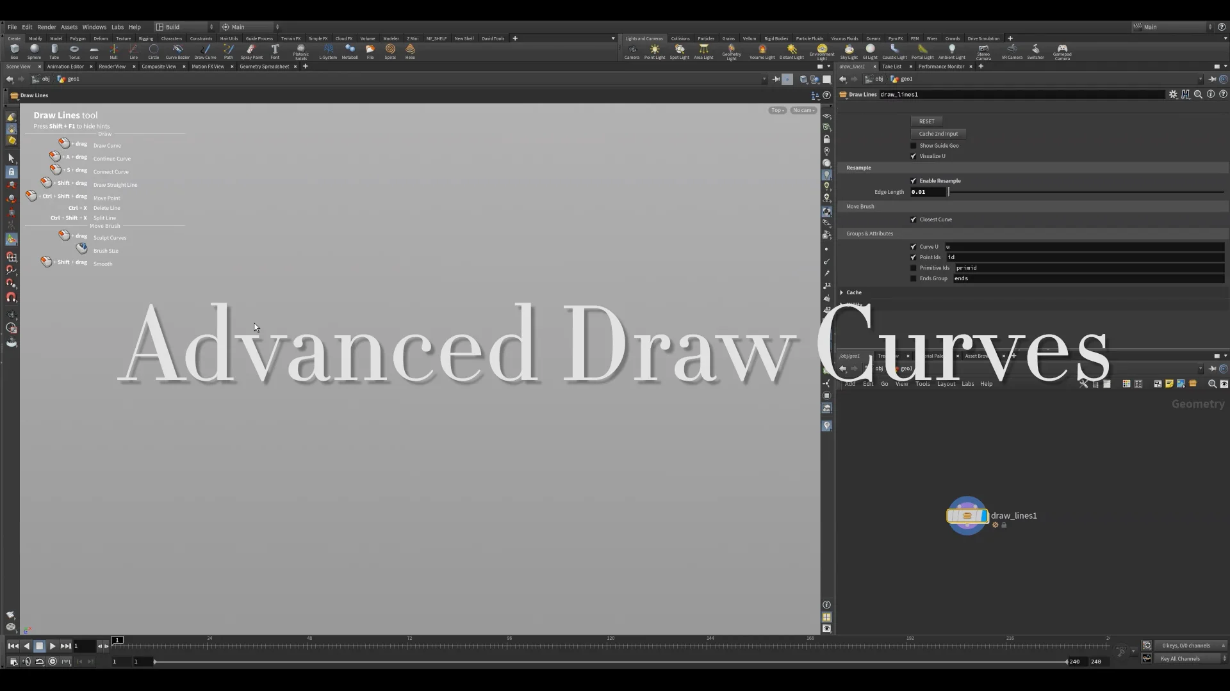Screen dimensions: 1230x691
Task: Switch to the Geometry Spreadsheet tab
Action: tap(263, 67)
